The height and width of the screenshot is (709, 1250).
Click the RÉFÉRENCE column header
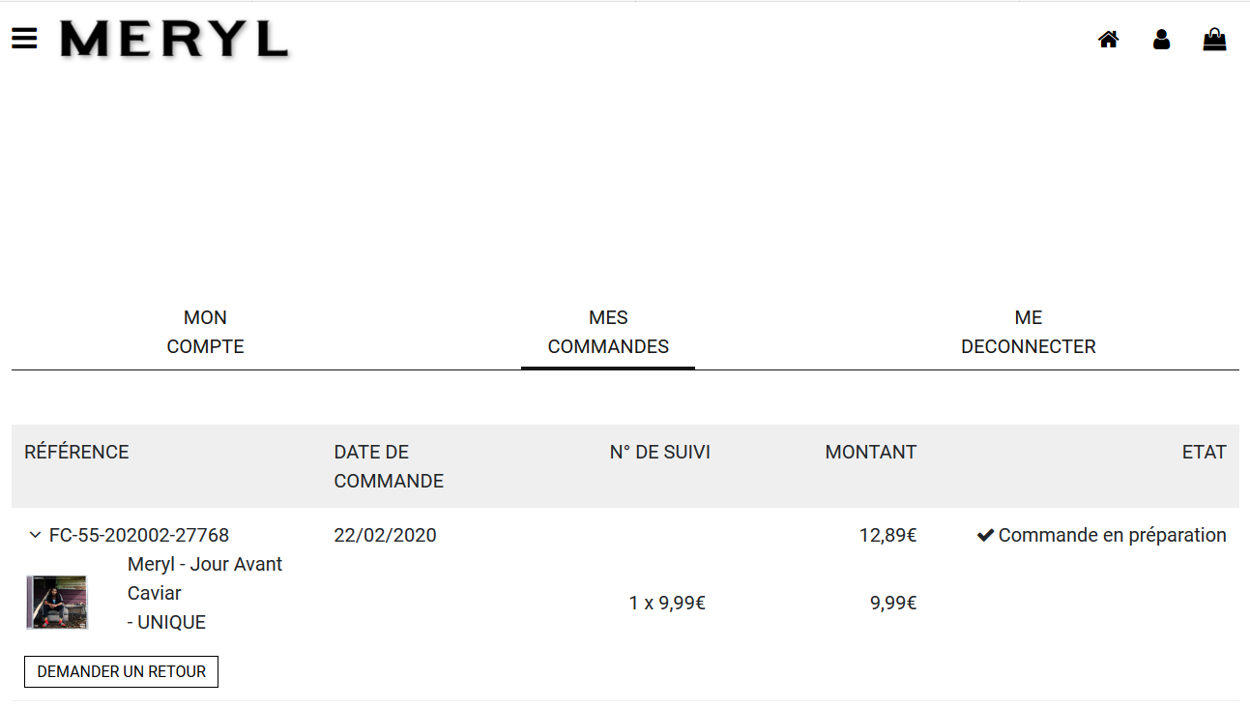point(76,452)
